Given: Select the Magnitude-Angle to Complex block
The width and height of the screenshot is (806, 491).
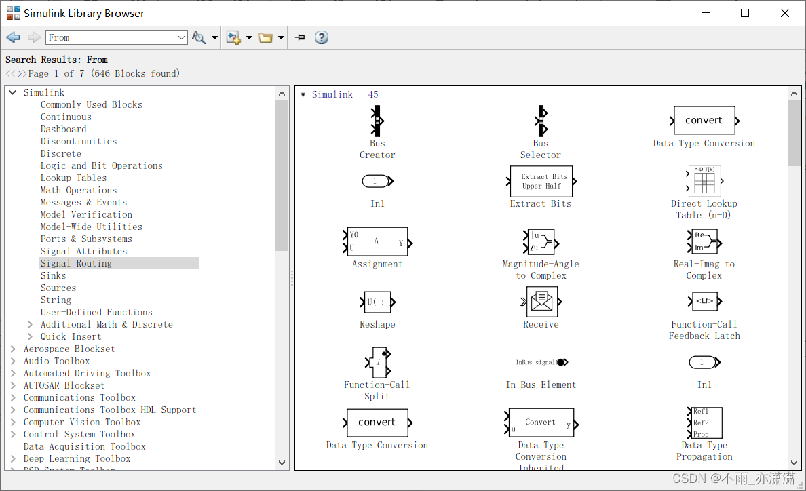Looking at the screenshot, I should [541, 242].
